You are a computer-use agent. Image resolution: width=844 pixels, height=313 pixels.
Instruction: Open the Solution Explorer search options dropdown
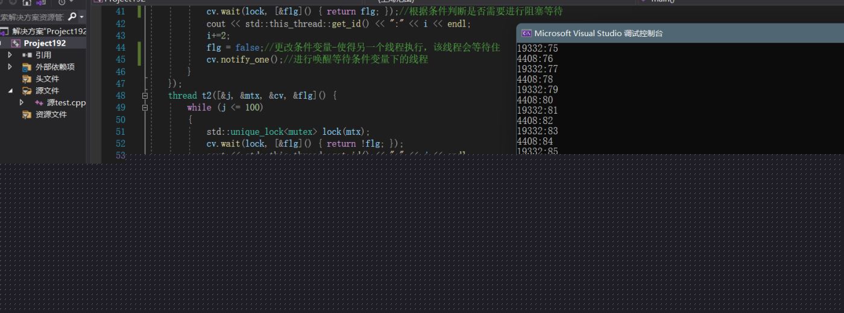click(82, 17)
